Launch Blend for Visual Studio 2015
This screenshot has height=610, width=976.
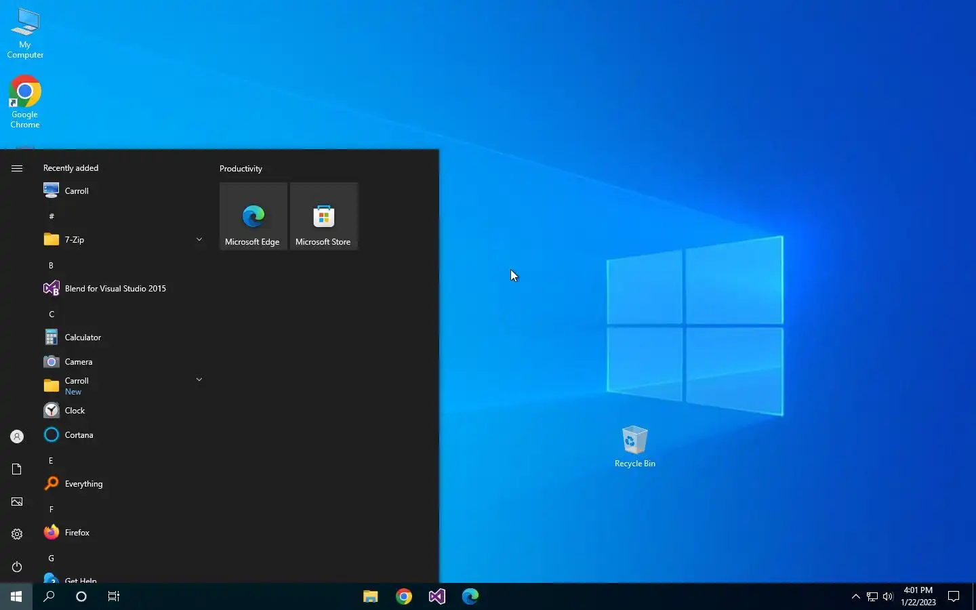[123, 289]
